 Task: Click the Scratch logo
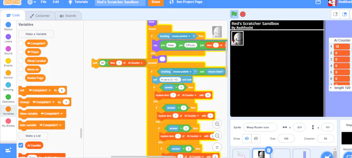click(x=12, y=2)
